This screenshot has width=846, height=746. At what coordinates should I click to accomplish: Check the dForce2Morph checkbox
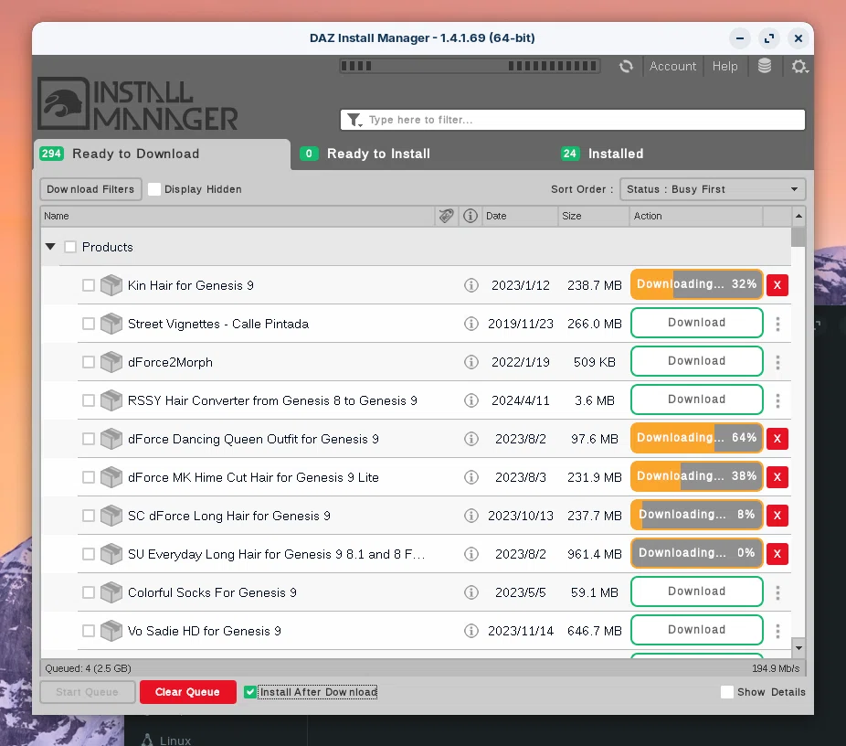pyautogui.click(x=89, y=362)
